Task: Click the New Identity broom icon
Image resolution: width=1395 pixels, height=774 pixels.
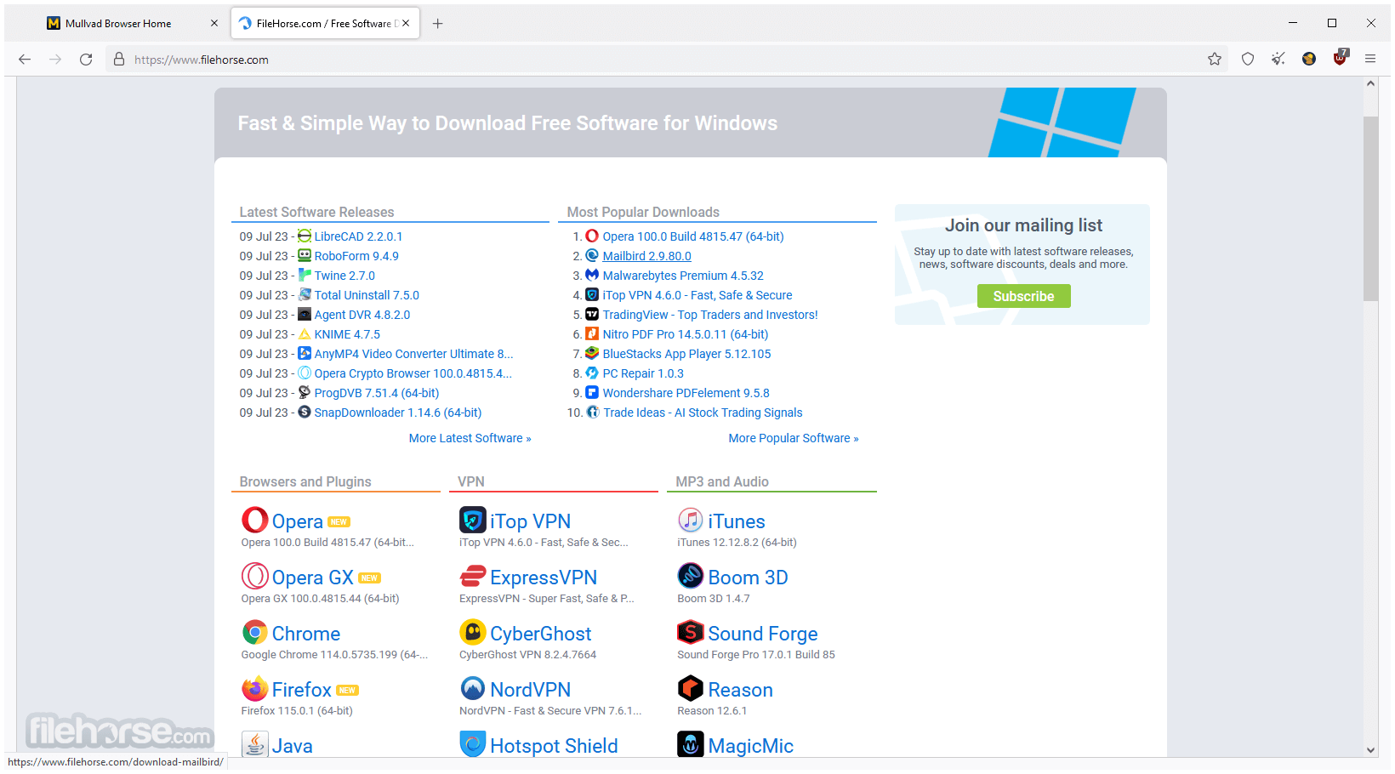Action: 1278,59
